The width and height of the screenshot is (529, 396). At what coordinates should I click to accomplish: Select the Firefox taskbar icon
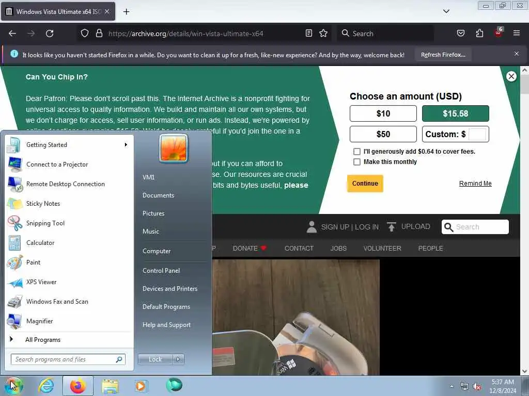(78, 386)
